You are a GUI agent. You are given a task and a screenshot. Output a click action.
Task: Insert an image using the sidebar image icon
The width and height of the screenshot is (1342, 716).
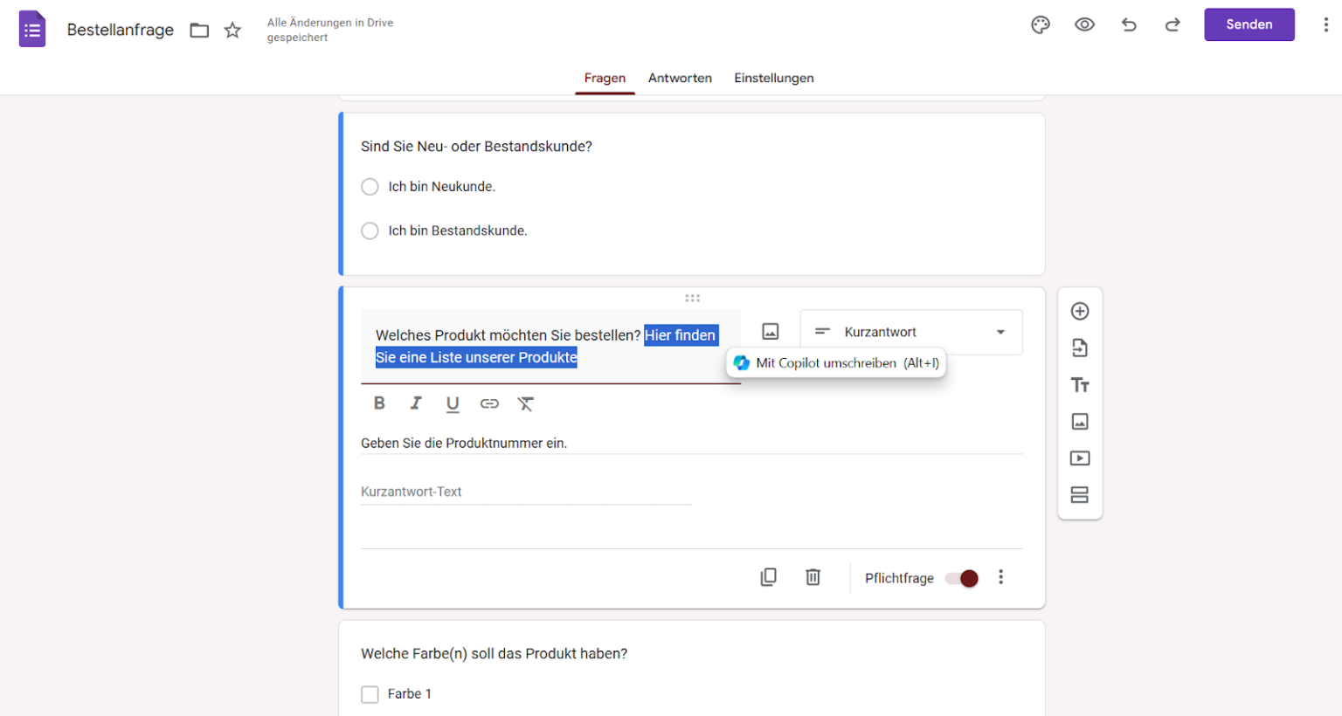coord(1080,421)
